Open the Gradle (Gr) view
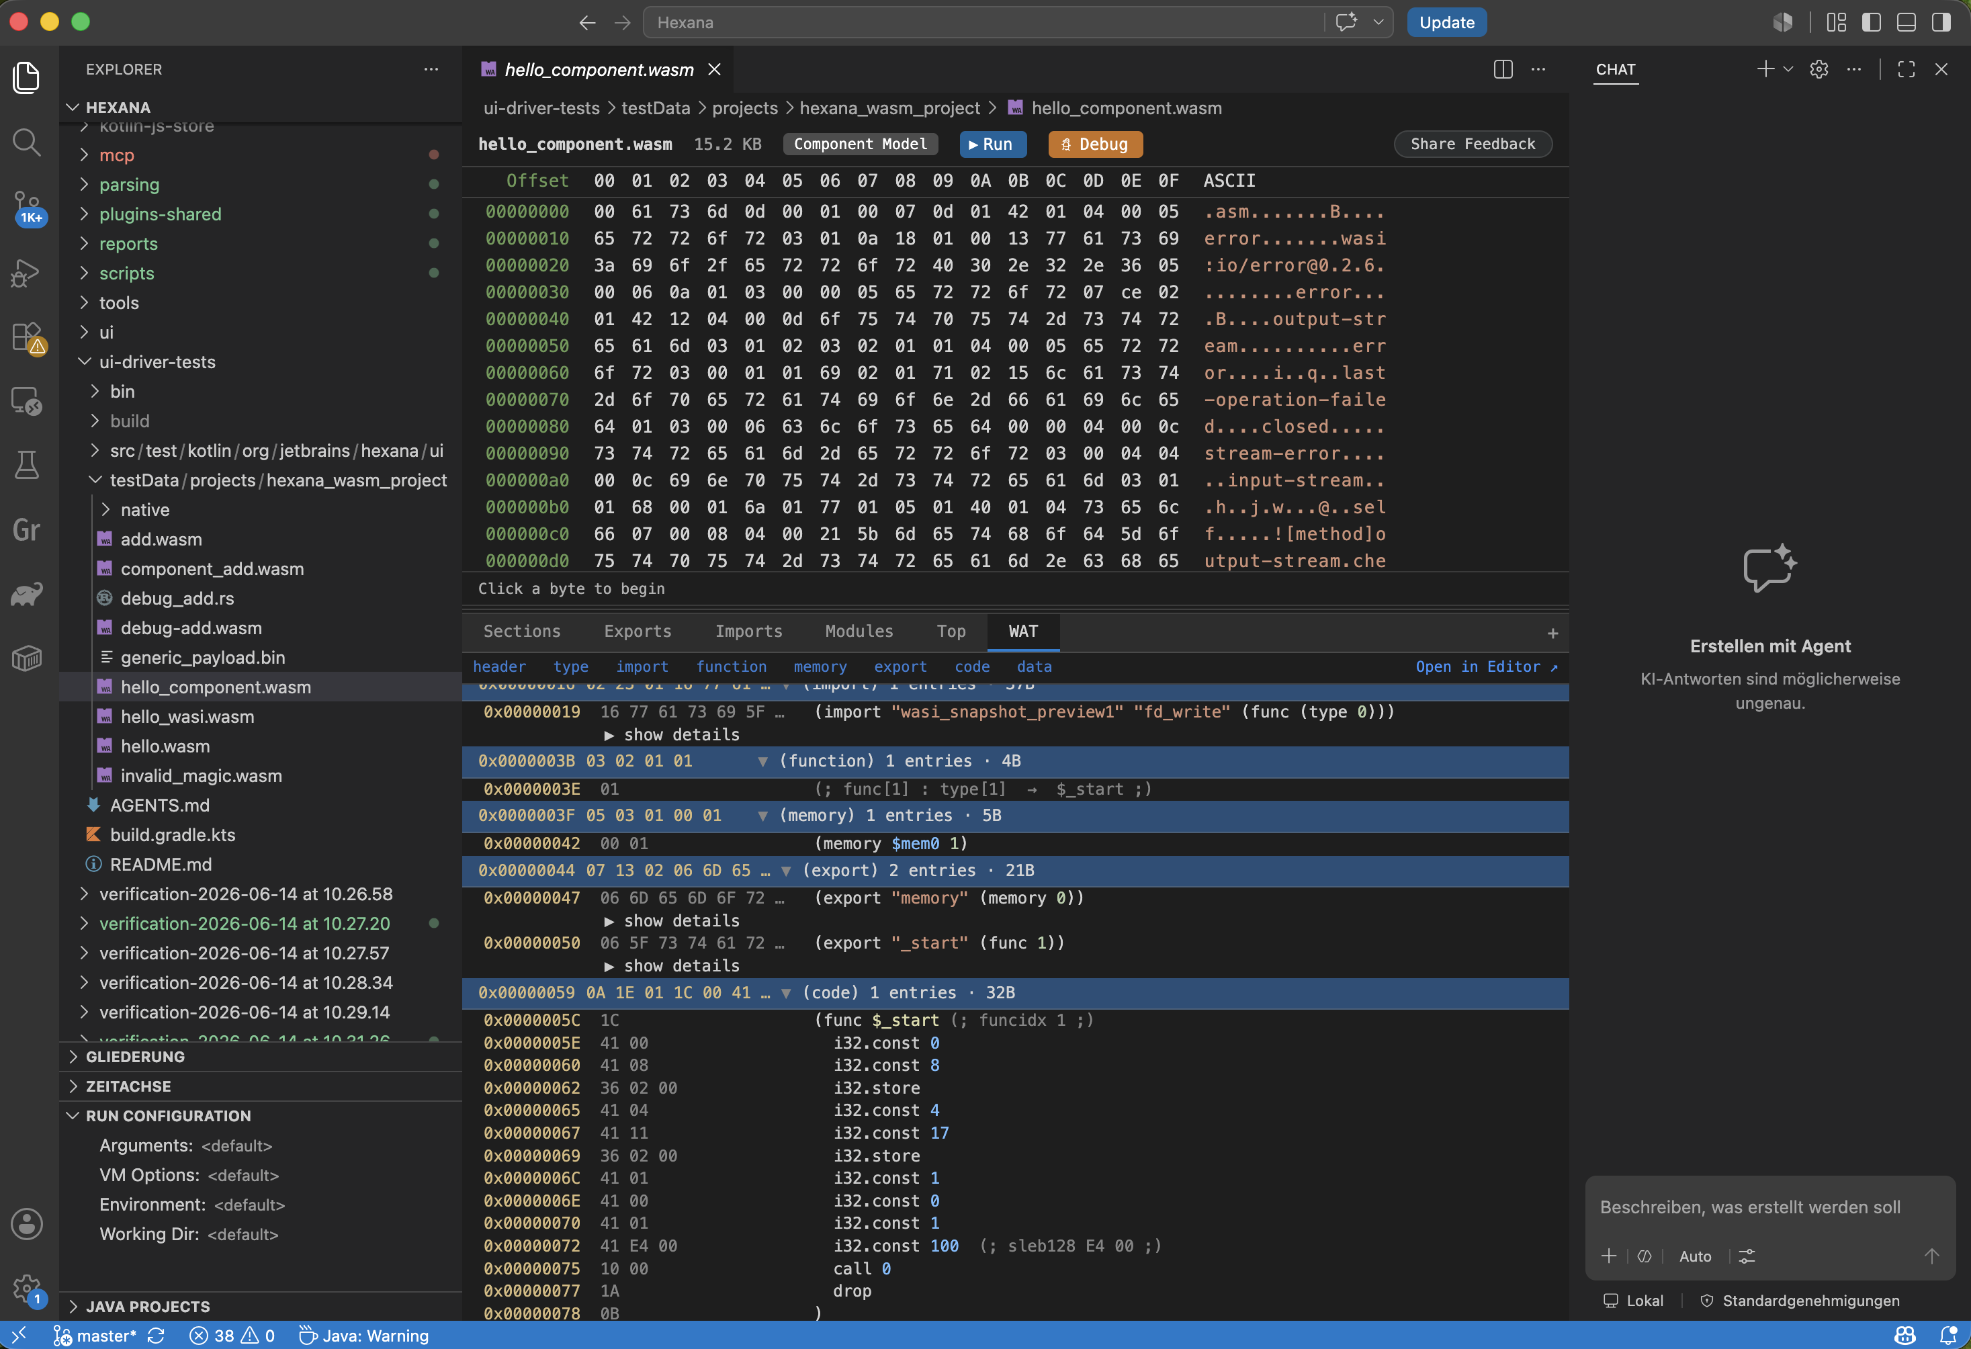Image resolution: width=1971 pixels, height=1349 pixels. pos(26,530)
